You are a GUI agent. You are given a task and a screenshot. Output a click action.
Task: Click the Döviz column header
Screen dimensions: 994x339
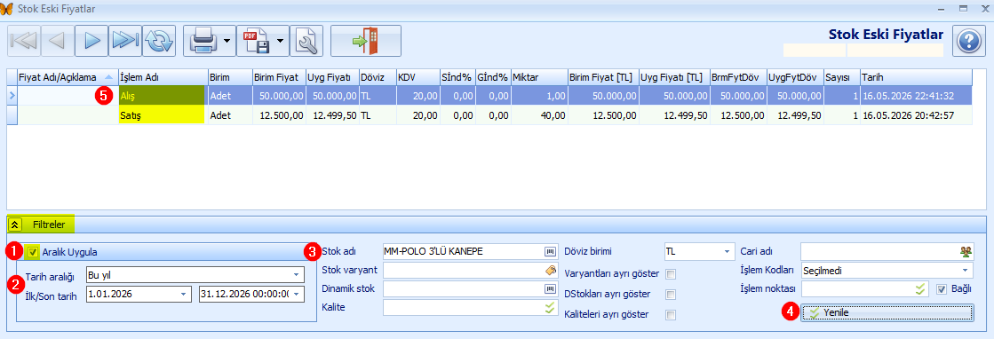point(378,76)
